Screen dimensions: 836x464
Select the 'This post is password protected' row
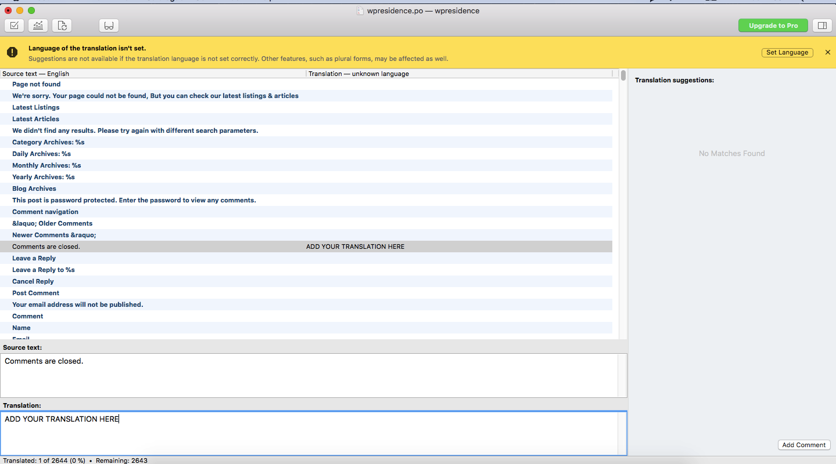[x=306, y=200]
